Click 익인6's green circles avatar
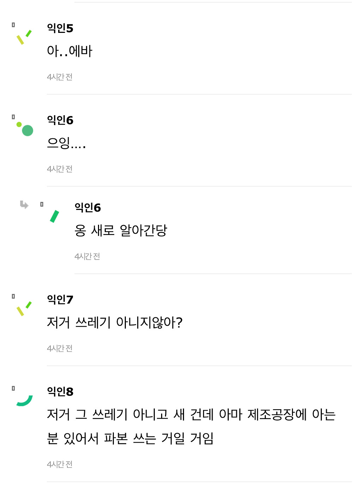This screenshot has height=488, width=361. [x=25, y=129]
